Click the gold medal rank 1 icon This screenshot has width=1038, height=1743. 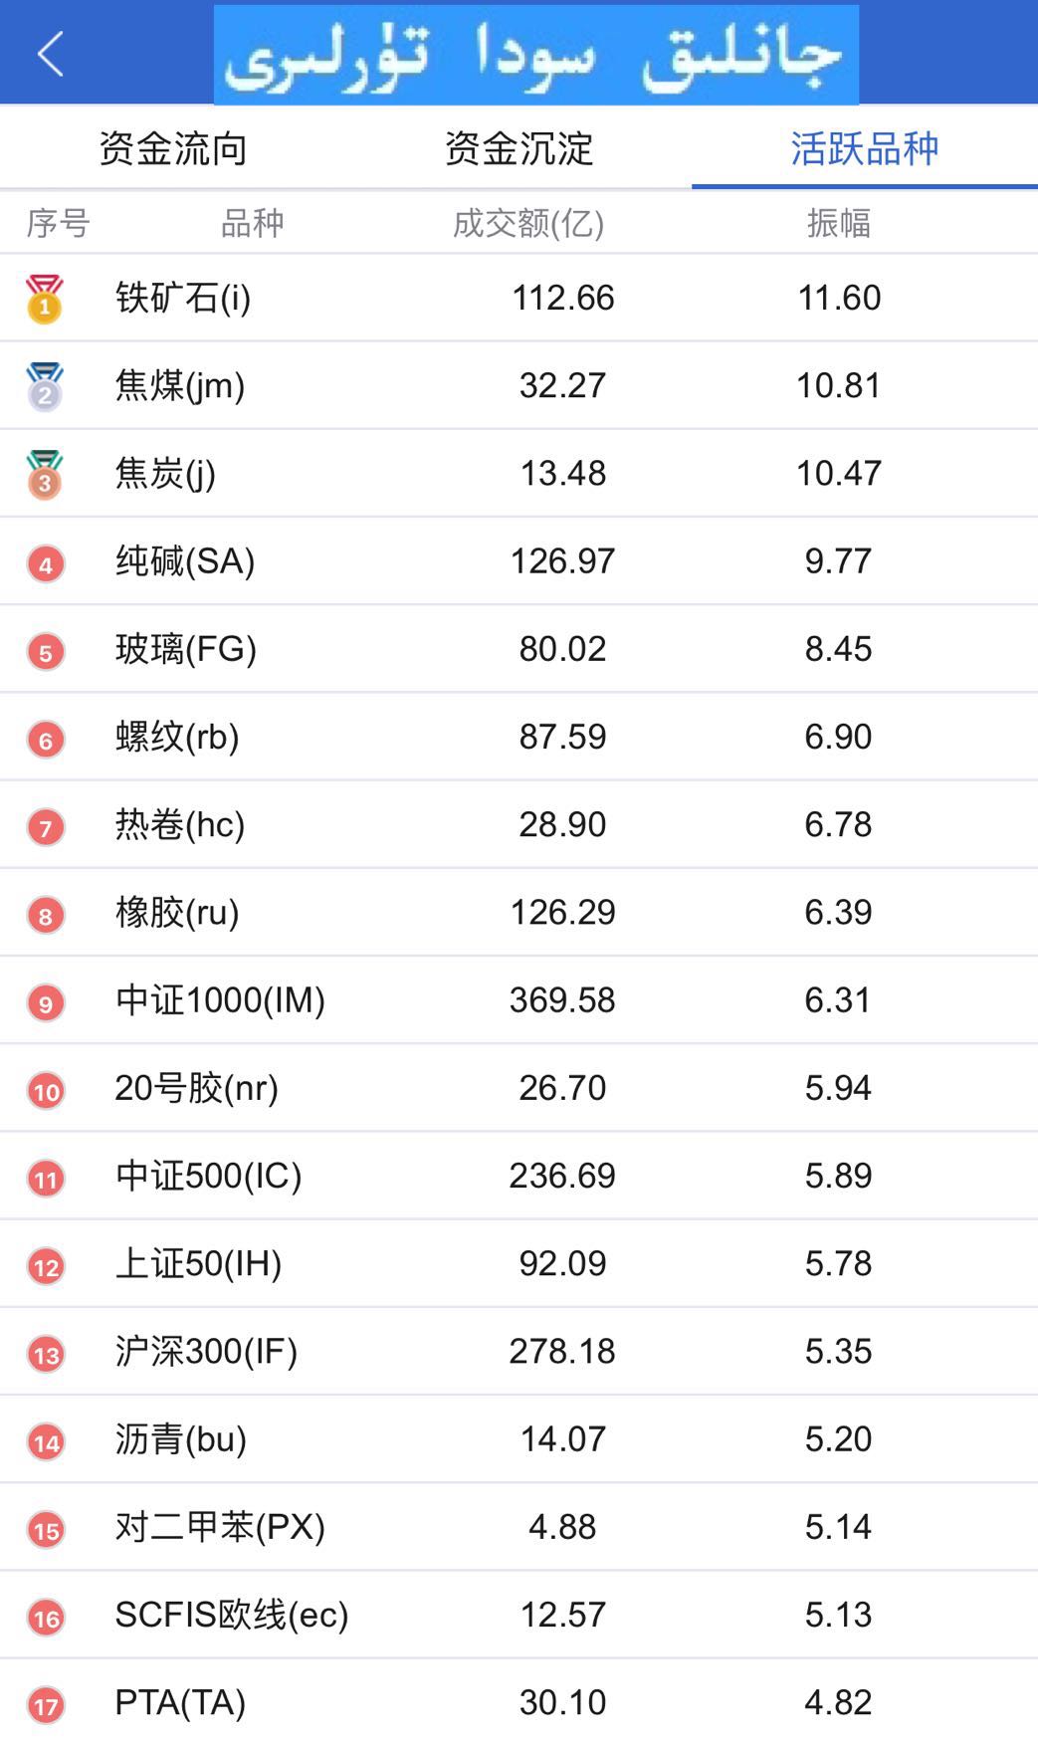pos(45,299)
